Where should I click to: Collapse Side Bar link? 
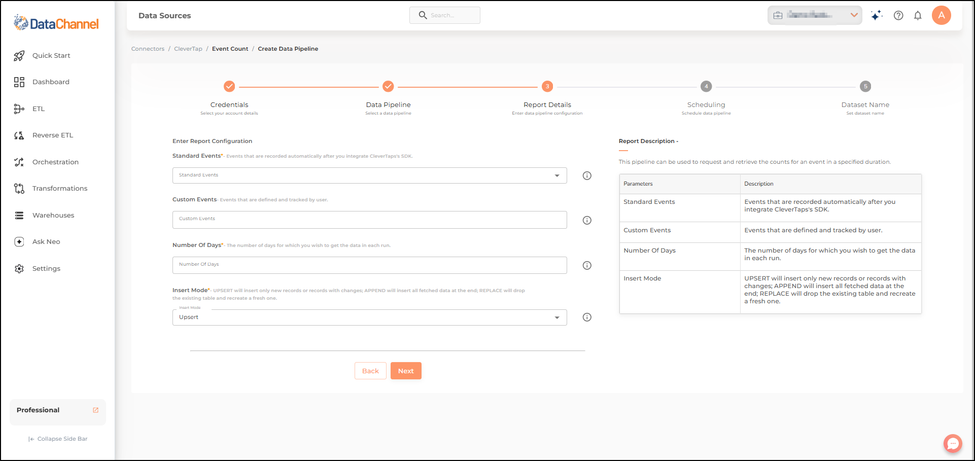point(58,439)
